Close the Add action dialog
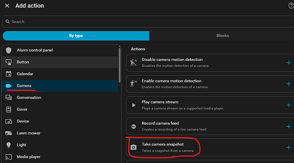 pos(7,6)
